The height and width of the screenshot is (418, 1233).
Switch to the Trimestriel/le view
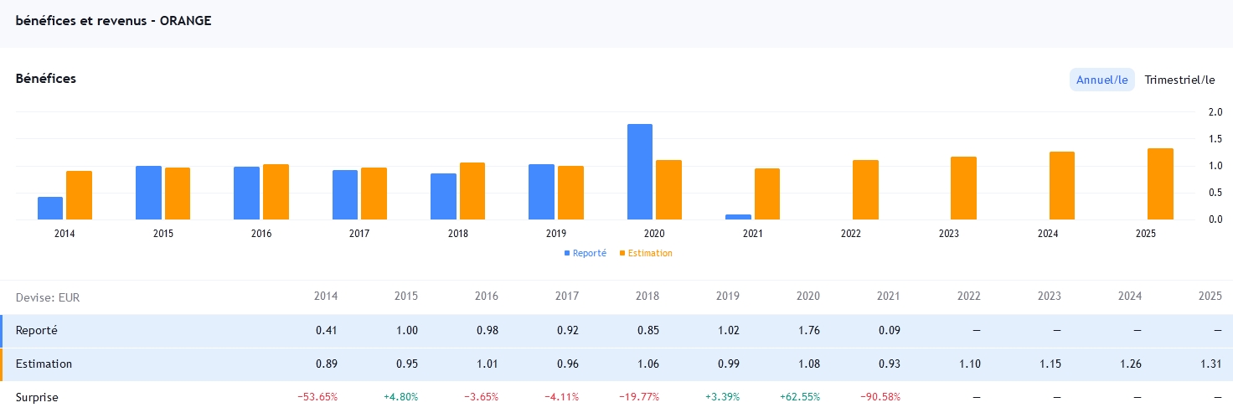pos(1179,80)
